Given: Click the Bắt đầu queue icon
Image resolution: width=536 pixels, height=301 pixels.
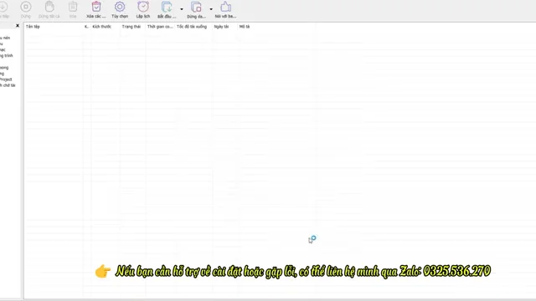Looking at the screenshot, I should 167,7.
